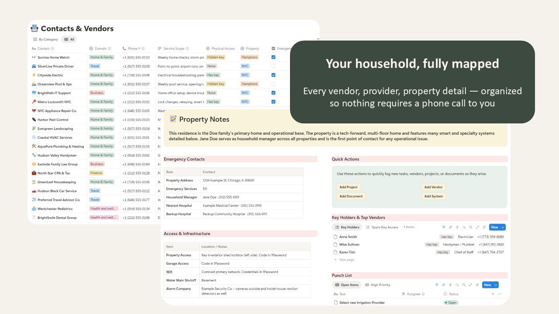Select Open Items tab in Punch List

(347, 285)
